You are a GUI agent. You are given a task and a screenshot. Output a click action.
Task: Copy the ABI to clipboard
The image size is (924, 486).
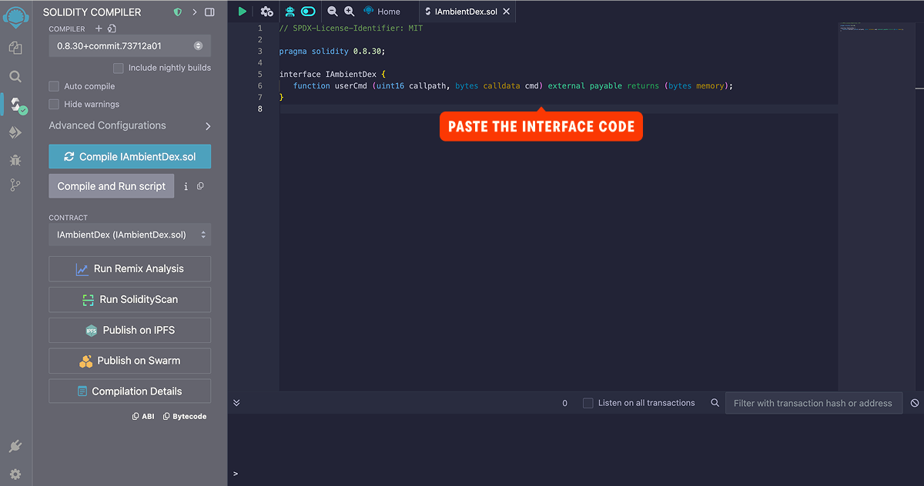(143, 416)
